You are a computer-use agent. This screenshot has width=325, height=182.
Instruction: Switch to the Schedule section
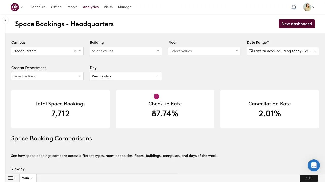click(x=38, y=7)
